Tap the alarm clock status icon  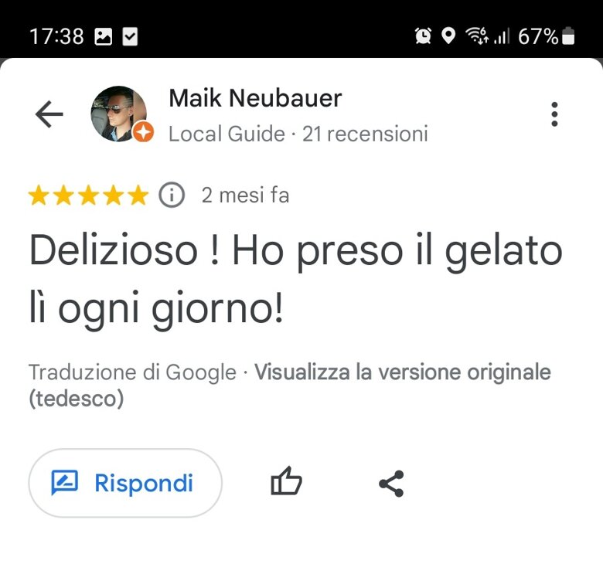click(x=423, y=36)
